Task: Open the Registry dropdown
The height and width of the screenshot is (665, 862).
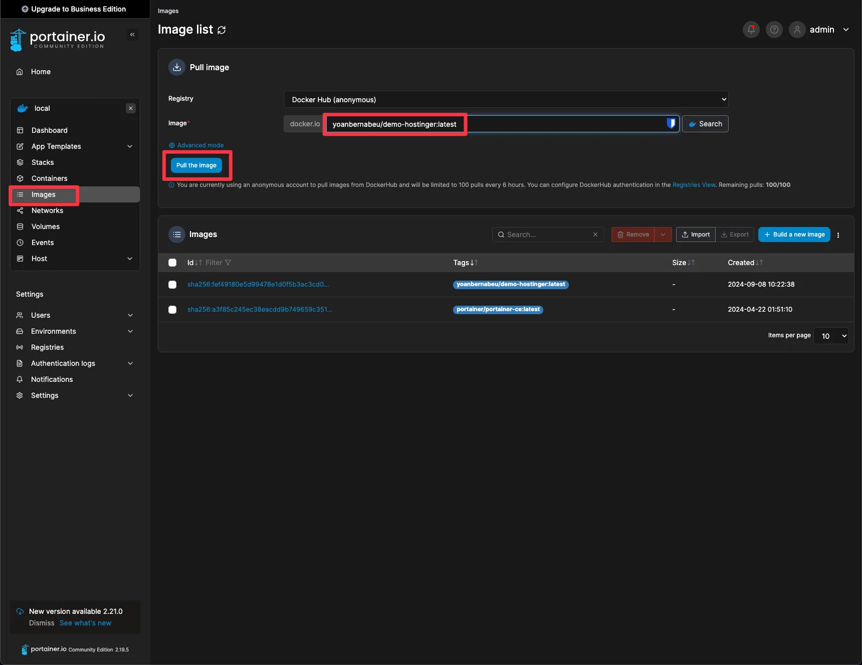Action: pos(506,100)
